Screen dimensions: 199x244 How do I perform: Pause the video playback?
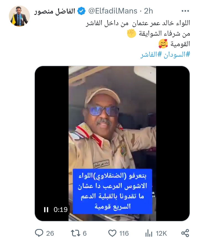[46, 210]
